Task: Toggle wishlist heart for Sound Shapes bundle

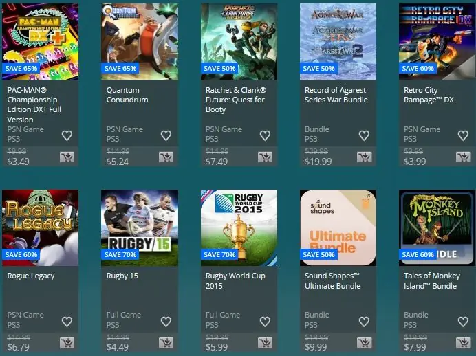Action: (x=364, y=322)
